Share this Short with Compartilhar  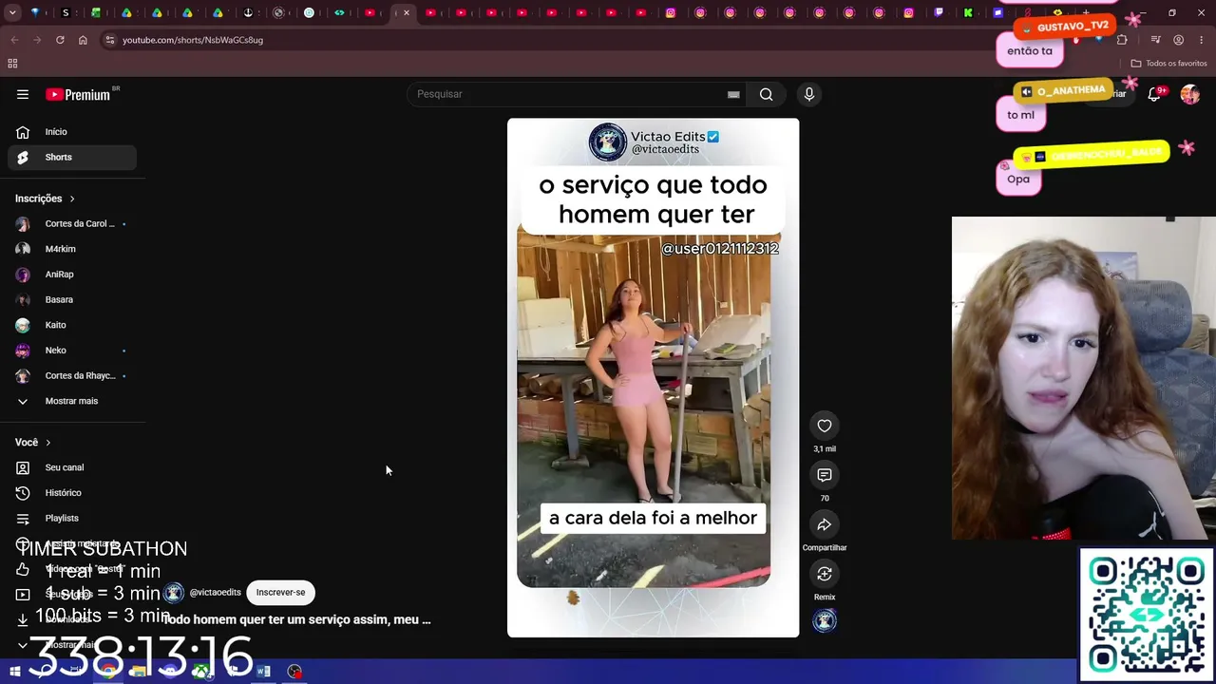[825, 524]
